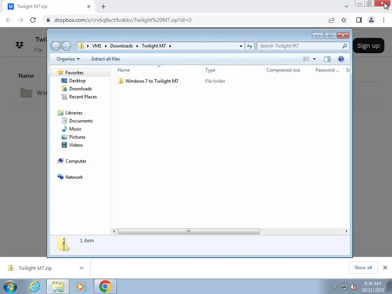Close the Twilight M7.zip tab
Image resolution: width=392 pixels, height=294 pixels.
pos(89,7)
